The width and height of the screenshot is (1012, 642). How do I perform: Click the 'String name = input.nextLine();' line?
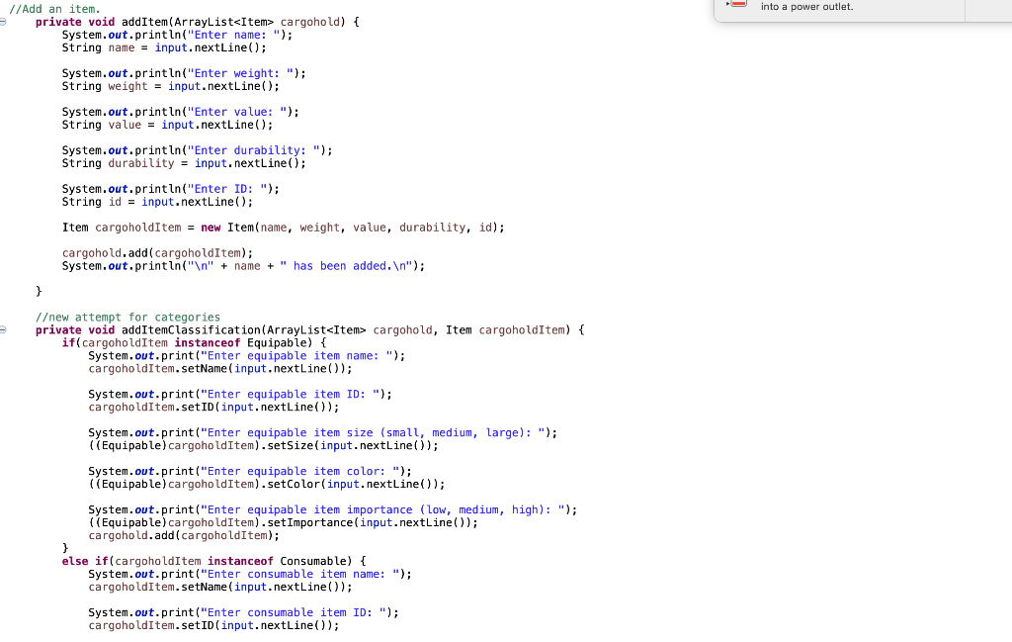click(x=164, y=47)
